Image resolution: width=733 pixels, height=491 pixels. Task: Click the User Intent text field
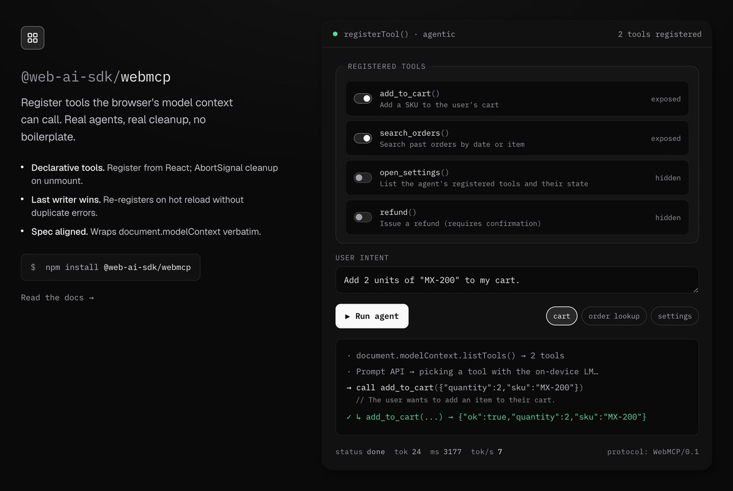point(517,280)
